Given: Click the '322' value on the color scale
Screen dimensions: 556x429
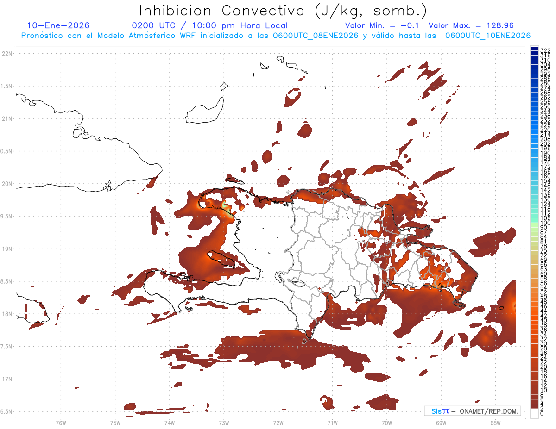Looking at the screenshot, I should 545,50.
